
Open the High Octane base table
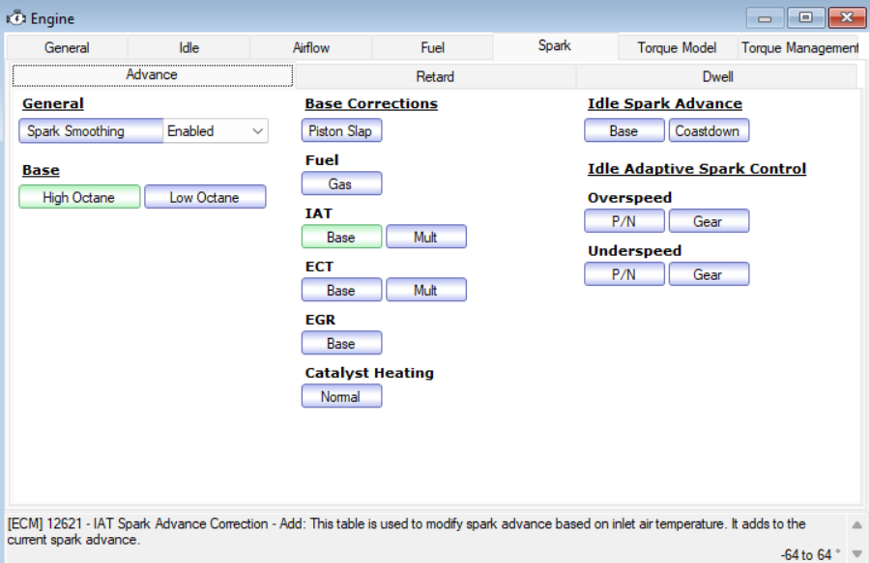tap(79, 197)
